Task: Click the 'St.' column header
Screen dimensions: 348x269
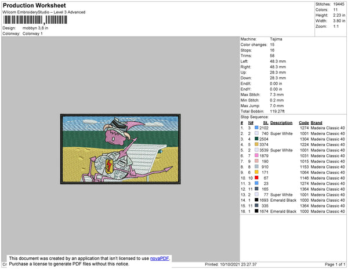Action: point(266,123)
